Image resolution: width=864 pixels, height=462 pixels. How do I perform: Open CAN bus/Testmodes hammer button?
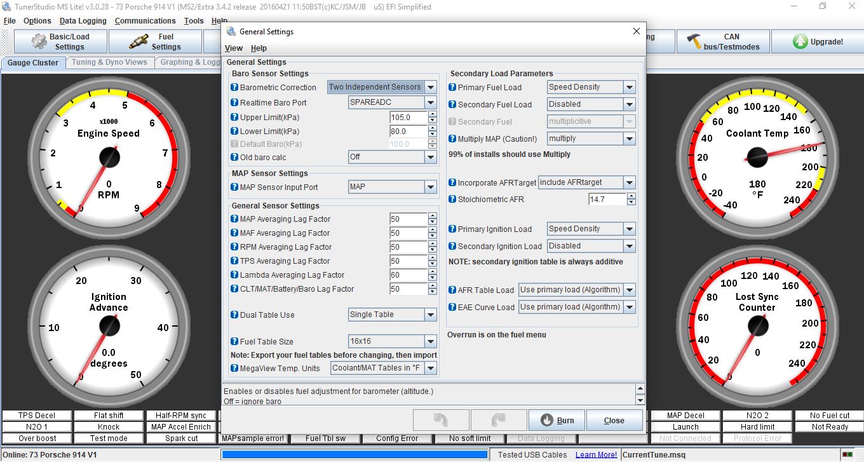click(722, 42)
